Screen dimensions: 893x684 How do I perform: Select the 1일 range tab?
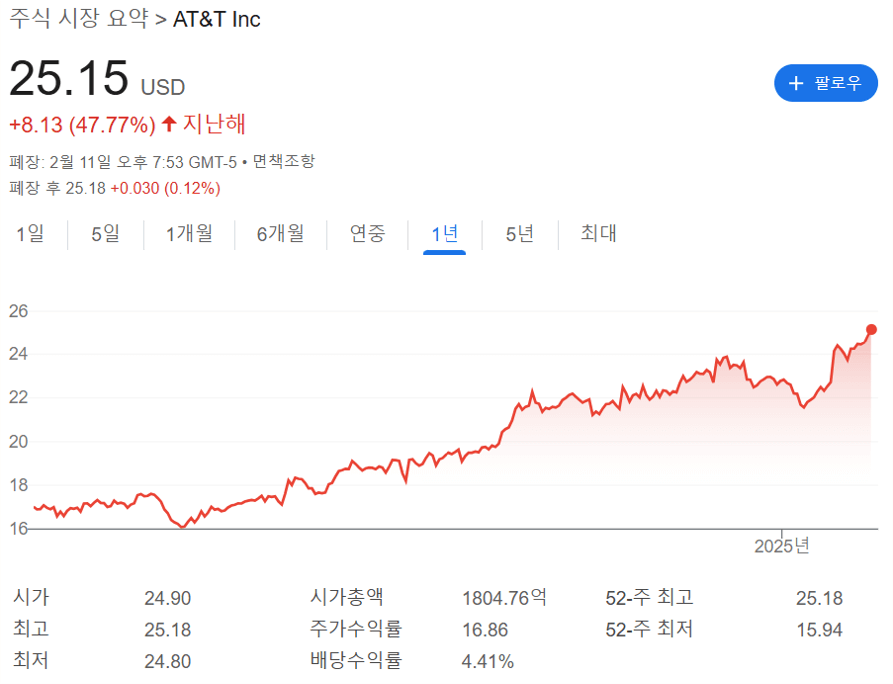[30, 233]
